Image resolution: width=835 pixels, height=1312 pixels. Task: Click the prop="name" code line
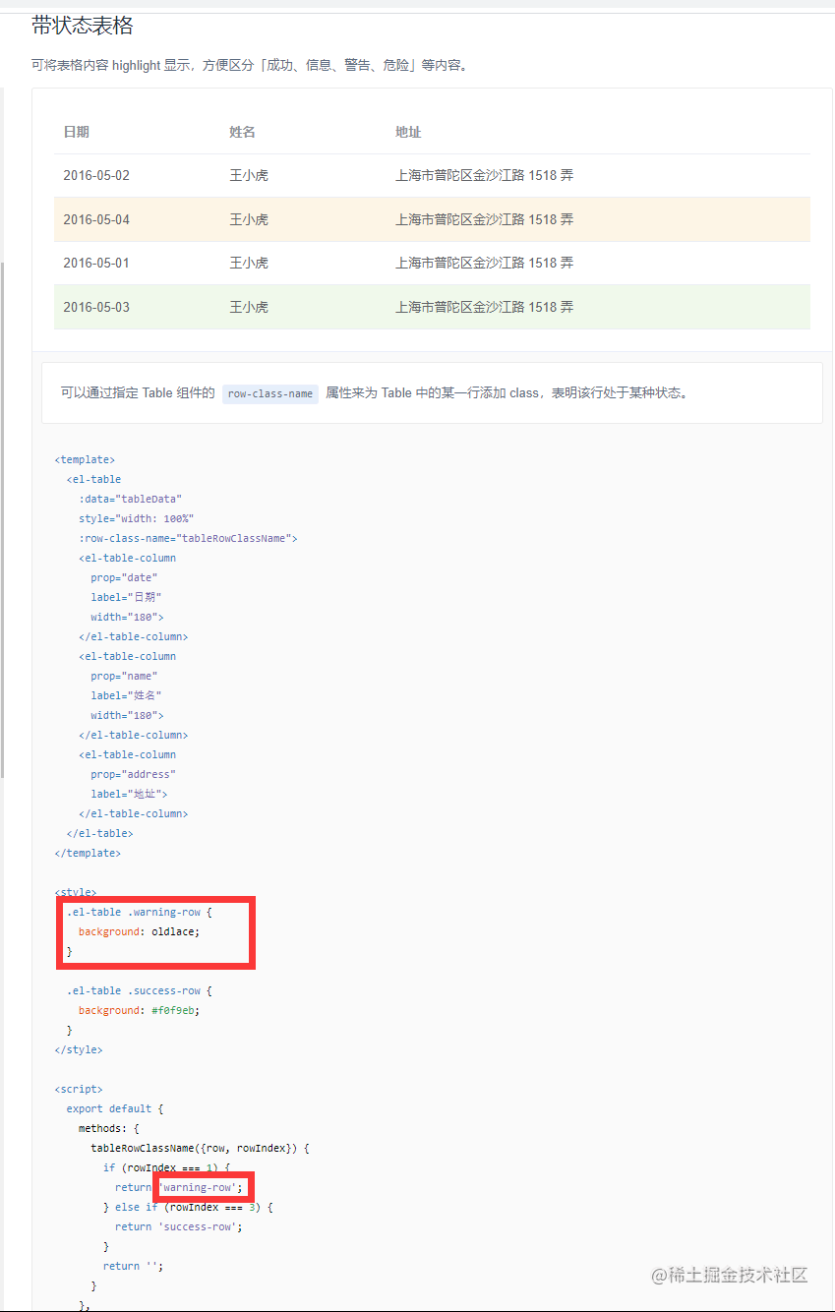point(124,676)
